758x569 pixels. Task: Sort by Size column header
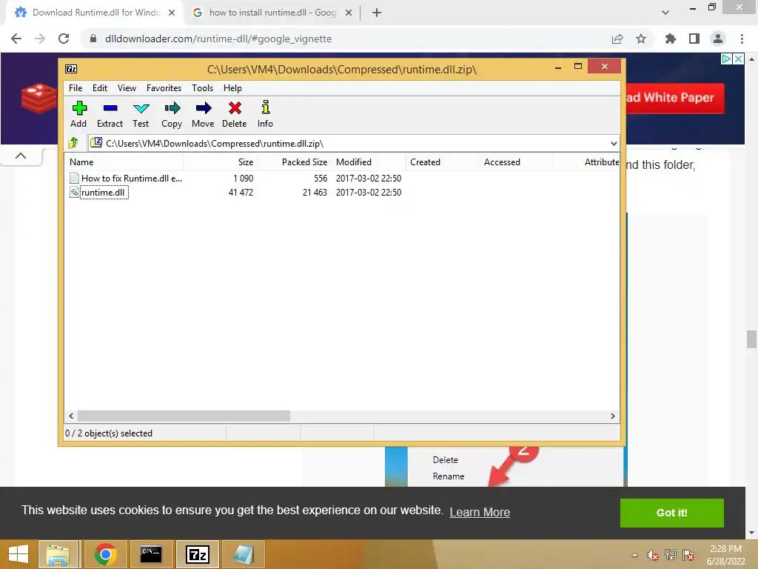coord(220,162)
